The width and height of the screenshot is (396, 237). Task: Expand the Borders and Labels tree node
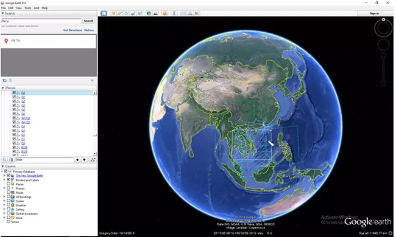4,180
